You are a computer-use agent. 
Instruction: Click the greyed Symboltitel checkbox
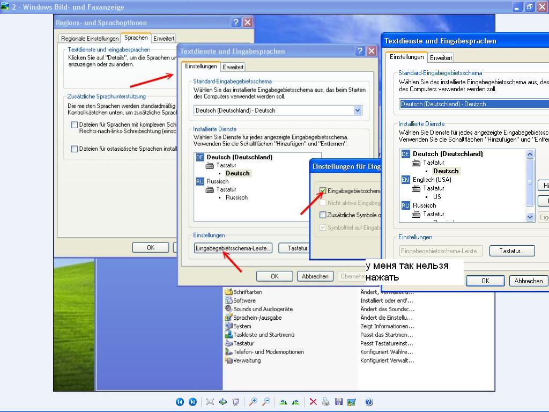[x=323, y=227]
